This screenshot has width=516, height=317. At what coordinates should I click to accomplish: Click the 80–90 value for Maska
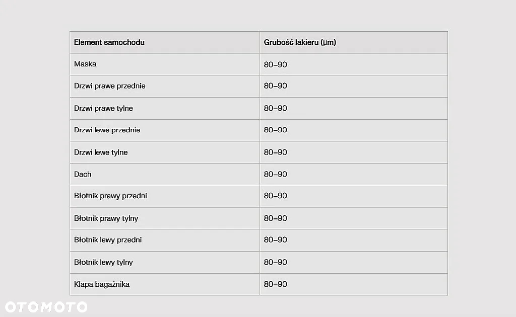click(x=276, y=64)
